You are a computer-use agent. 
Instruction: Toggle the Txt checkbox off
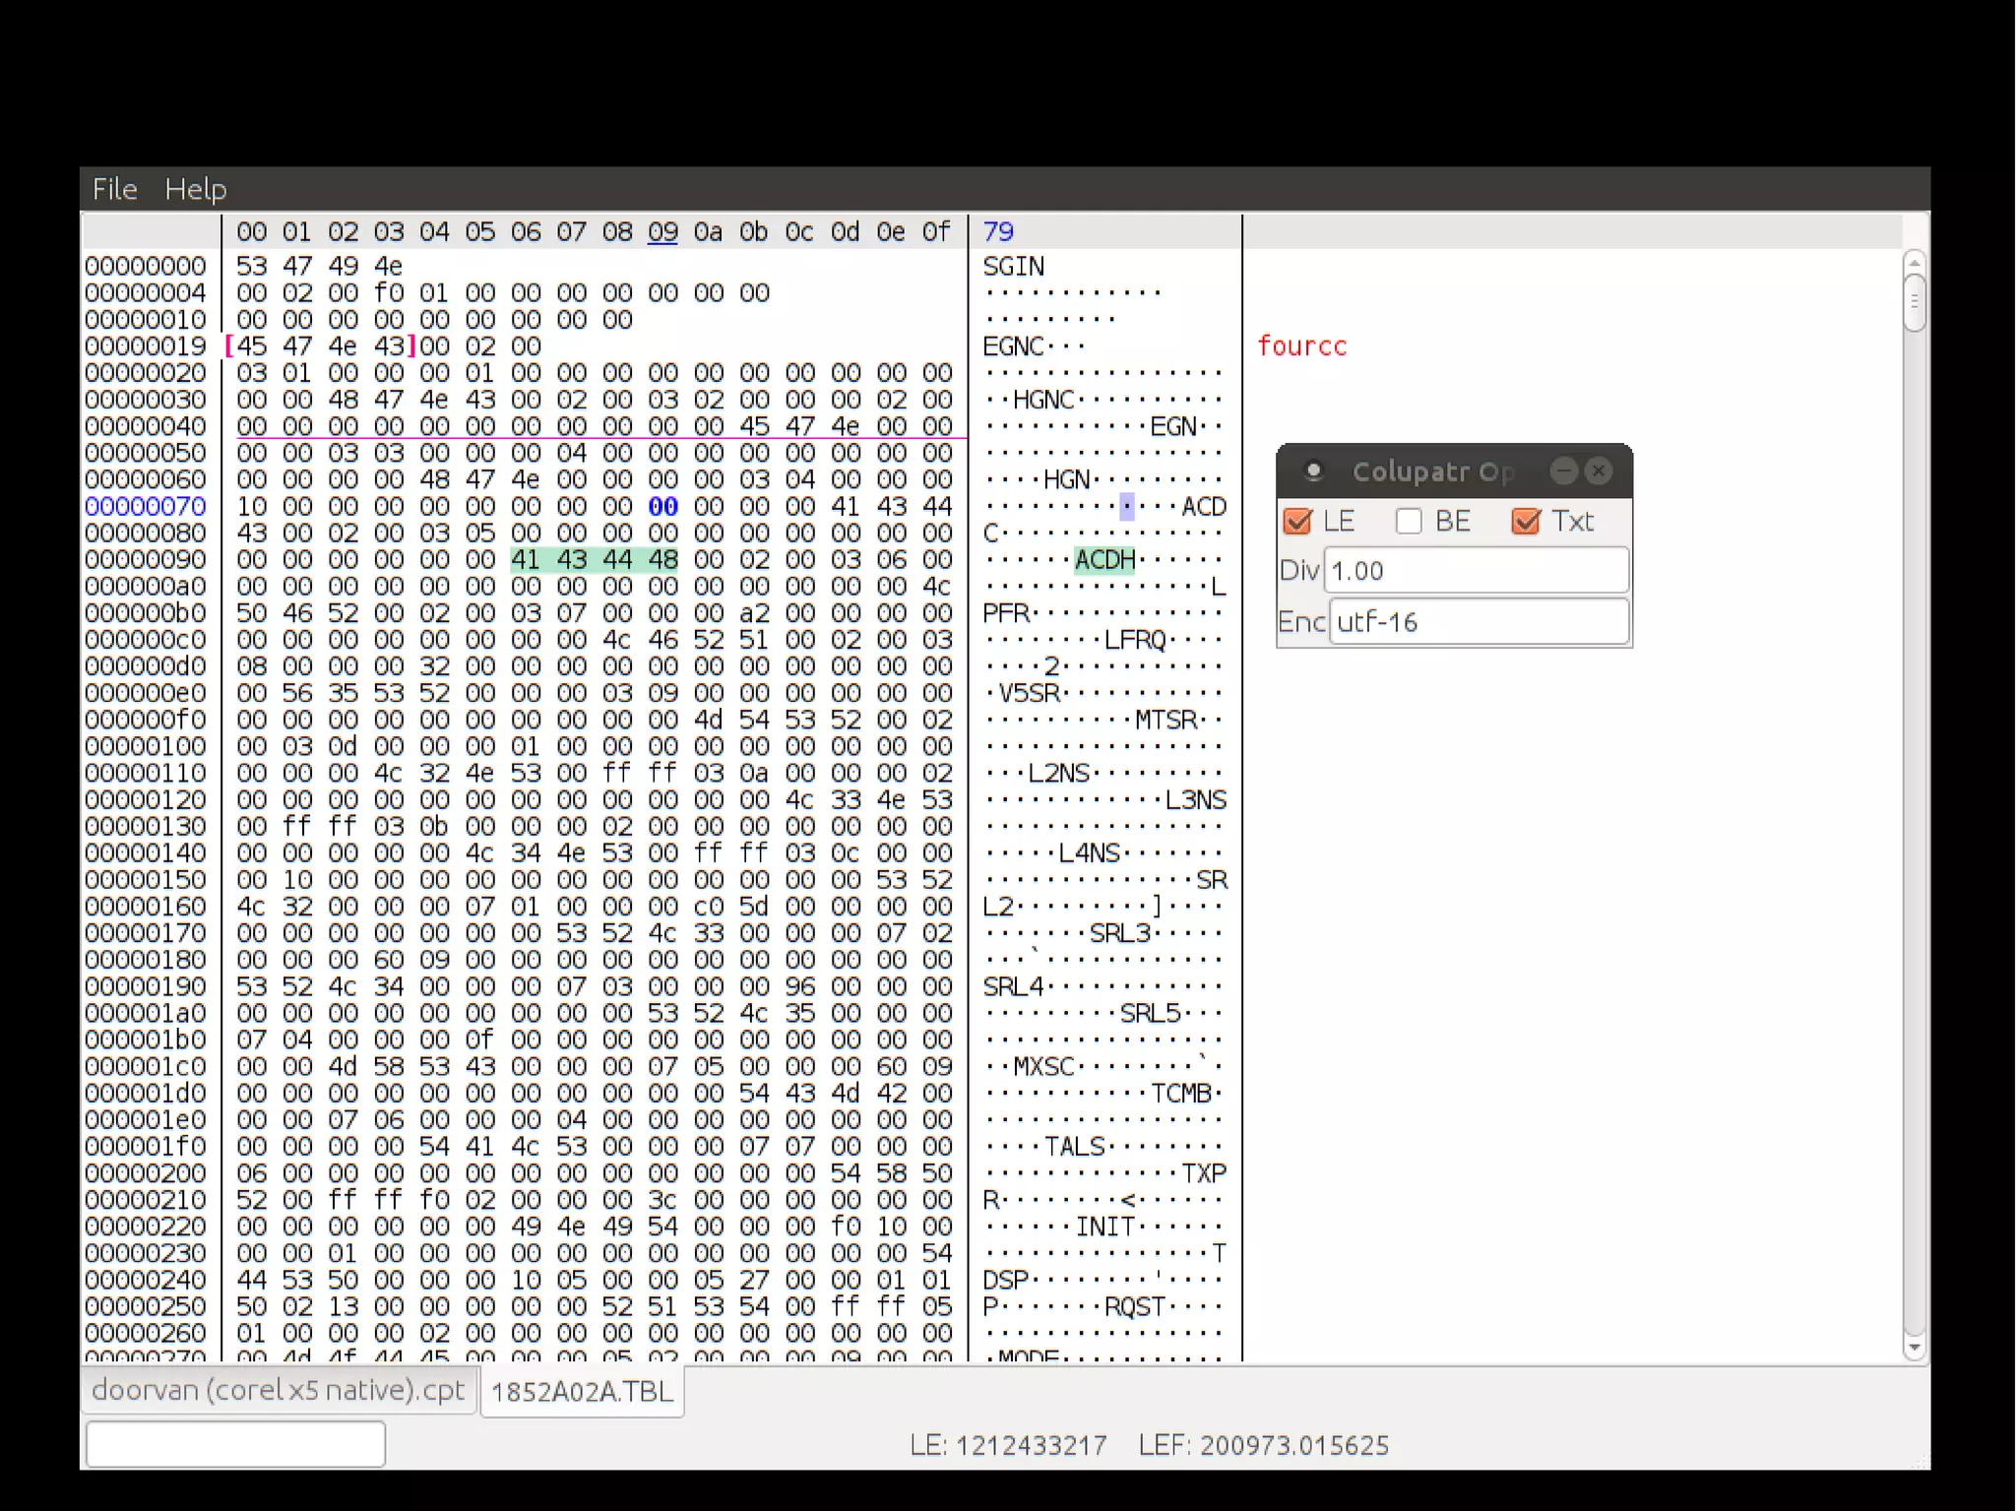[1526, 521]
